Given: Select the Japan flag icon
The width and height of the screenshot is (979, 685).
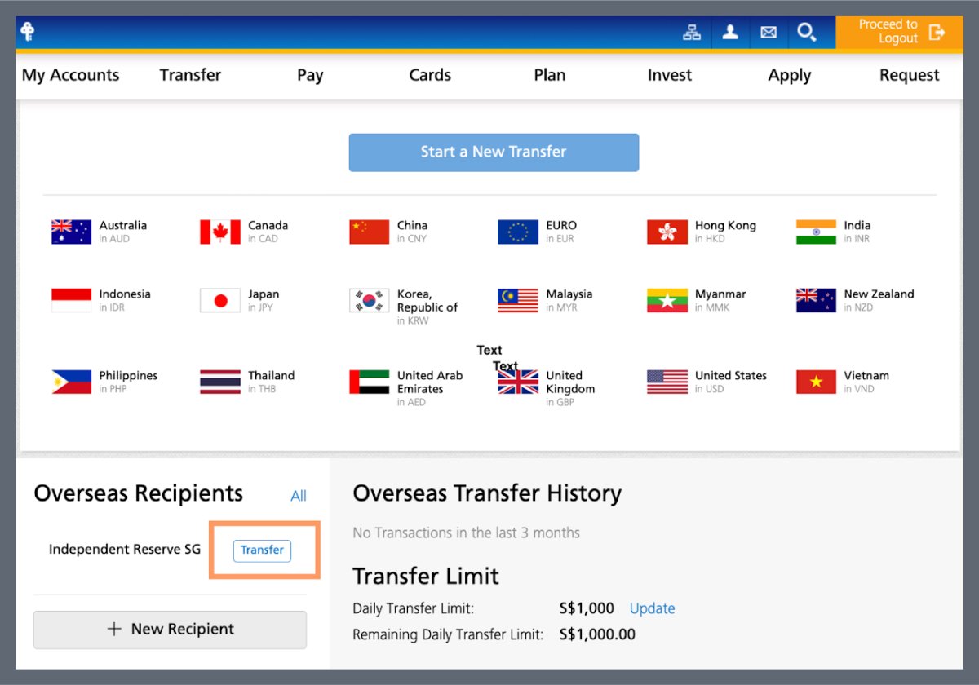Looking at the screenshot, I should pyautogui.click(x=220, y=301).
